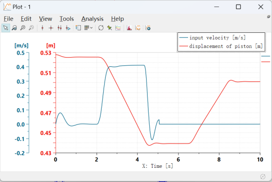Image resolution: width=272 pixels, height=182 pixels.
Task: Click the 6 tick label on time axis
Action: coord(178,159)
